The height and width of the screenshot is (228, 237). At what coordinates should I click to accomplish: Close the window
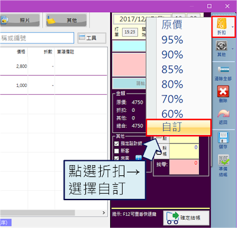228,6
